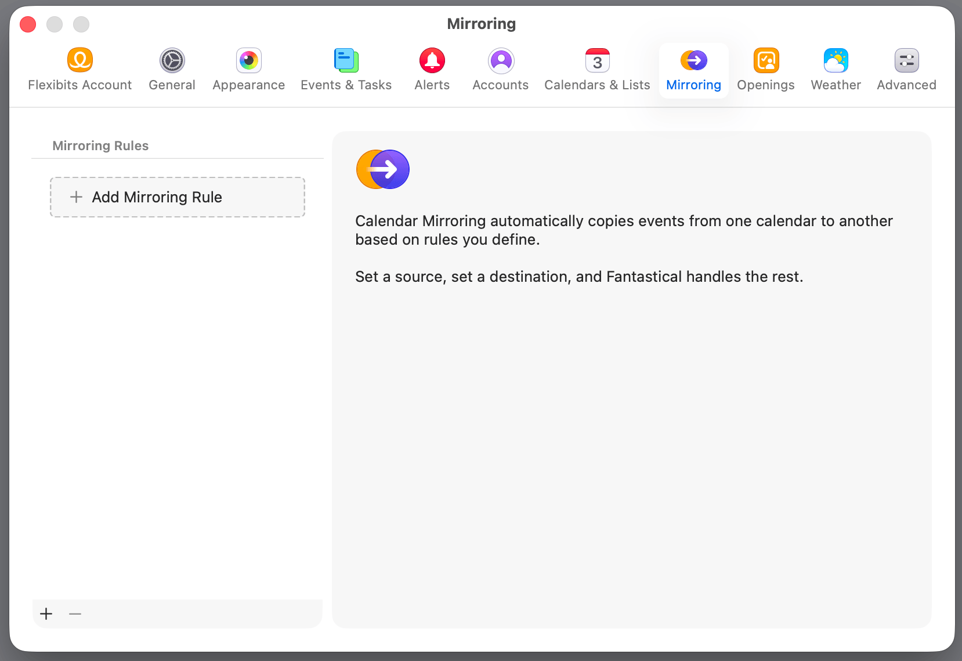Screen dimensions: 962x661
Task: Click the Mirroring Rules header text
Action: click(100, 146)
